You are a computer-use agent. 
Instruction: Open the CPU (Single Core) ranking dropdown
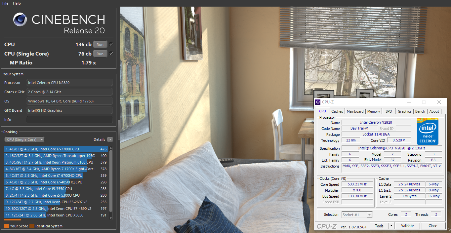(24, 139)
